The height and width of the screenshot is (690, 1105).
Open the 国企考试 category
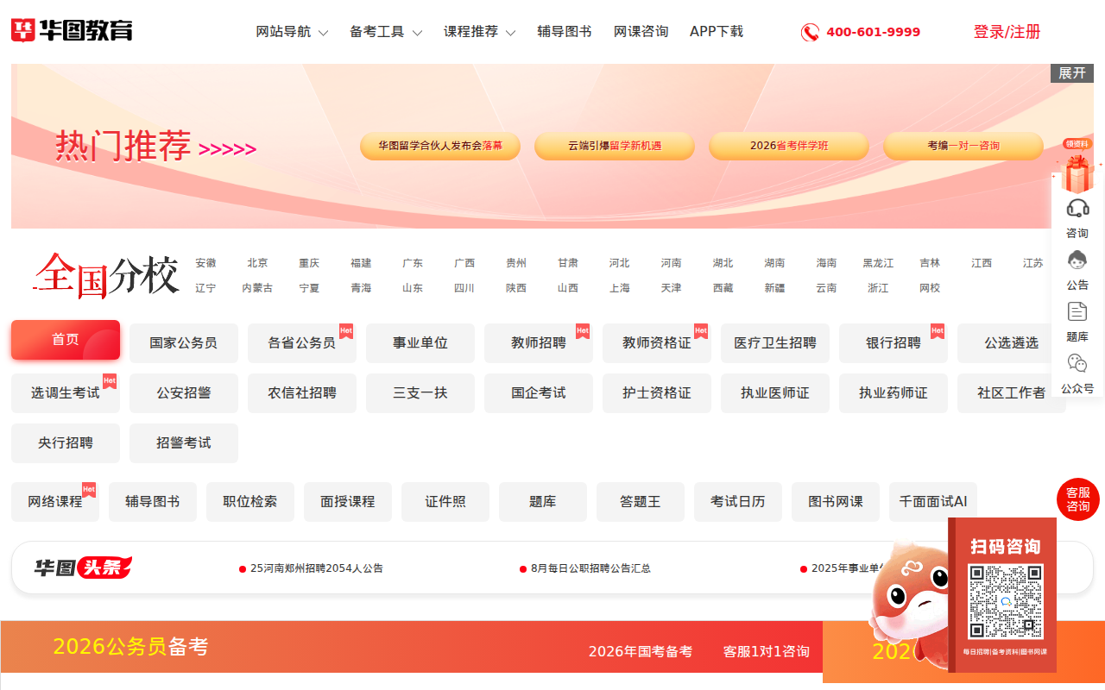(539, 393)
